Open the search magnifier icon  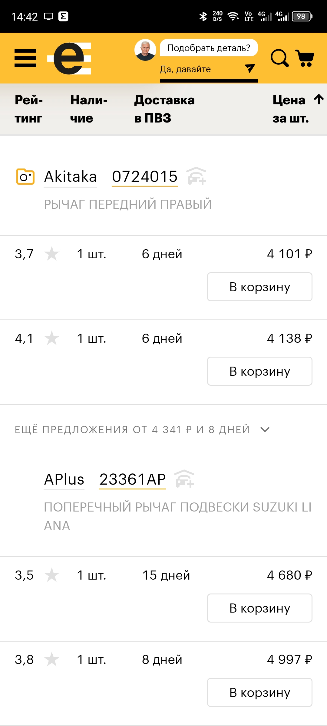click(x=279, y=58)
